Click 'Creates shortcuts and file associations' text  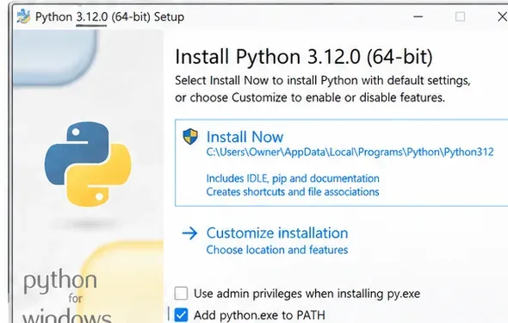[x=293, y=192]
